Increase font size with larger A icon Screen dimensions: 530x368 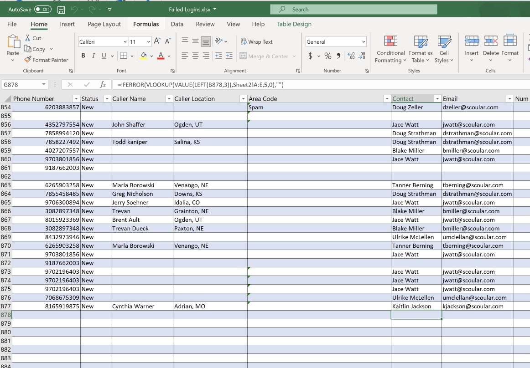(x=157, y=41)
